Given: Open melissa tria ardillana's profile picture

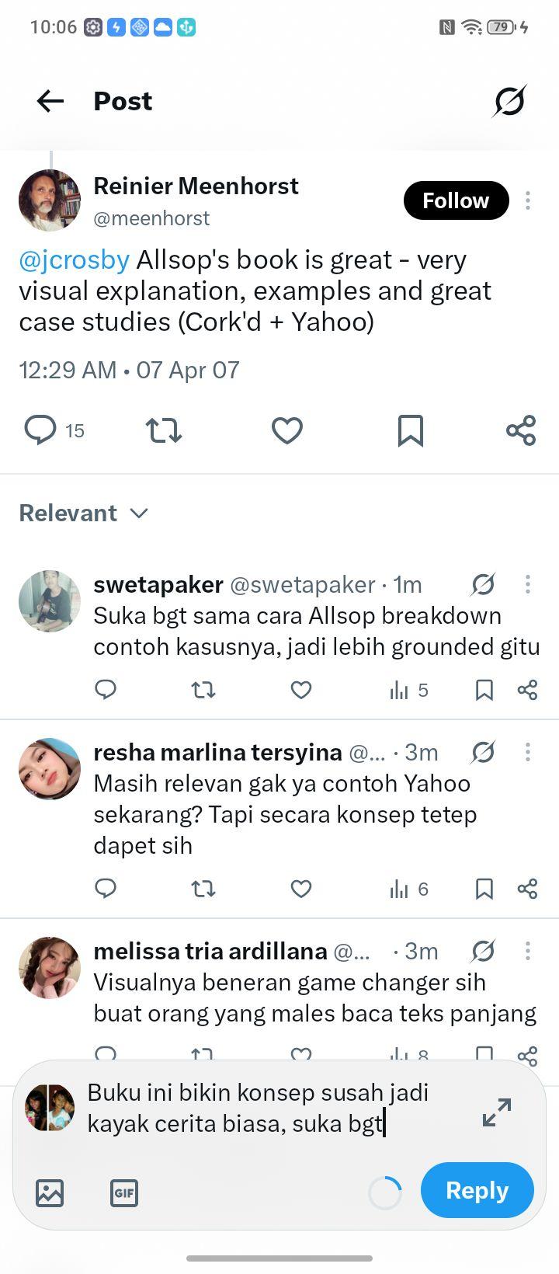Looking at the screenshot, I should 50,967.
